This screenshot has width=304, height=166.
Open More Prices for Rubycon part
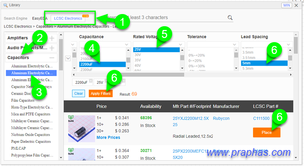pos(108,138)
